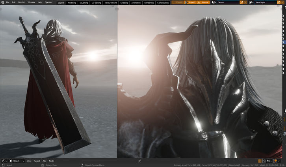Screen dimensions: 286x167
Task: Click the highlighted blue properties tab icon
Action: (283, 42)
